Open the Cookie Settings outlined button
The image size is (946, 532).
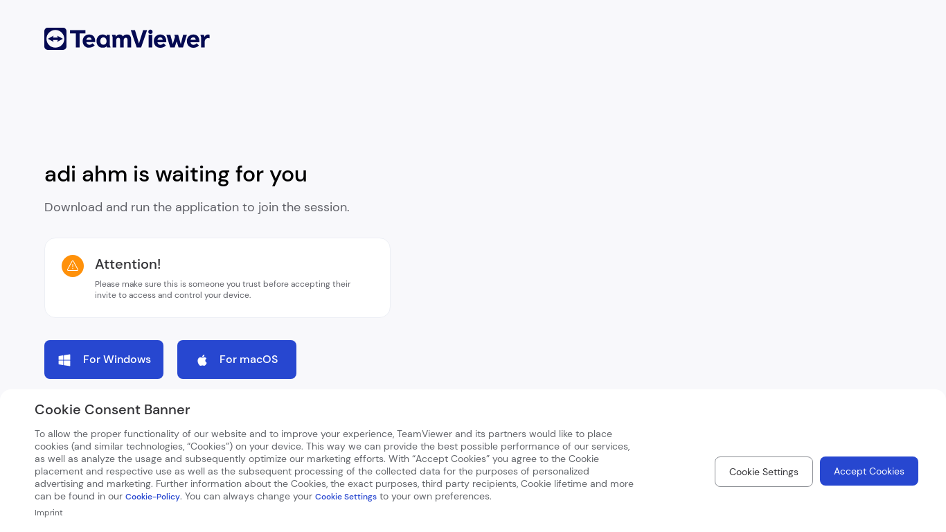tap(763, 472)
